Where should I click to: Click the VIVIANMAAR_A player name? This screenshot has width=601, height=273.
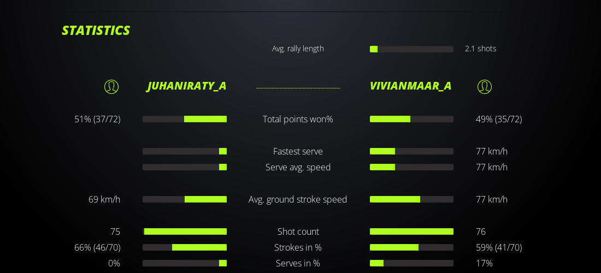(x=410, y=86)
